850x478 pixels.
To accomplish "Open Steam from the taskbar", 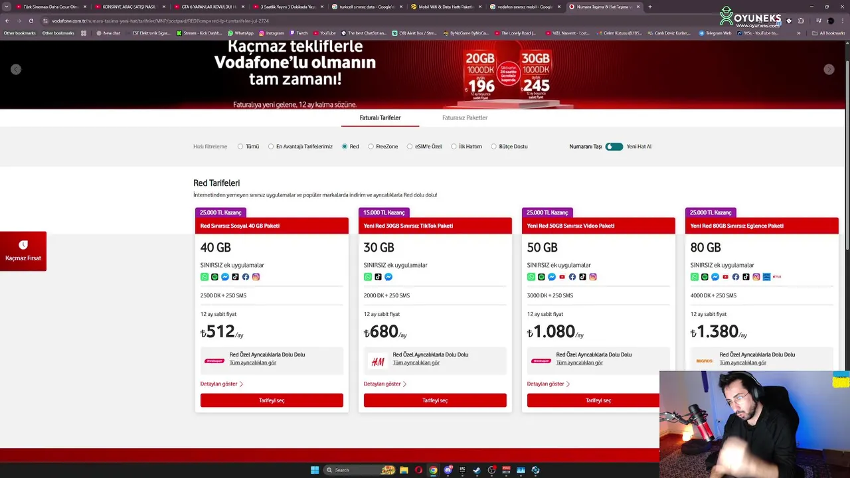I will 477,470.
